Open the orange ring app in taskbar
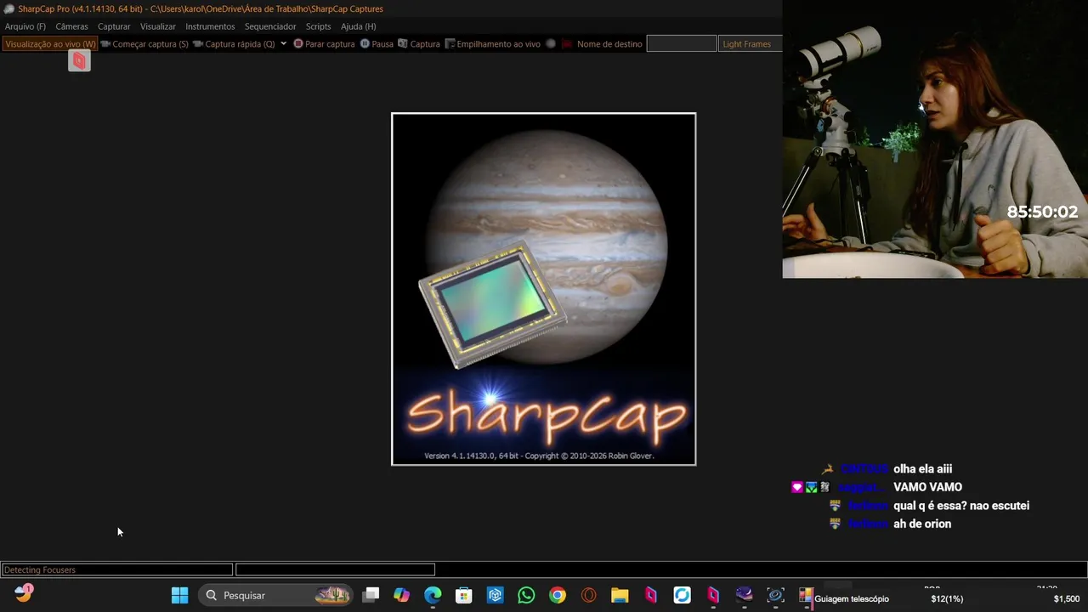 588,595
